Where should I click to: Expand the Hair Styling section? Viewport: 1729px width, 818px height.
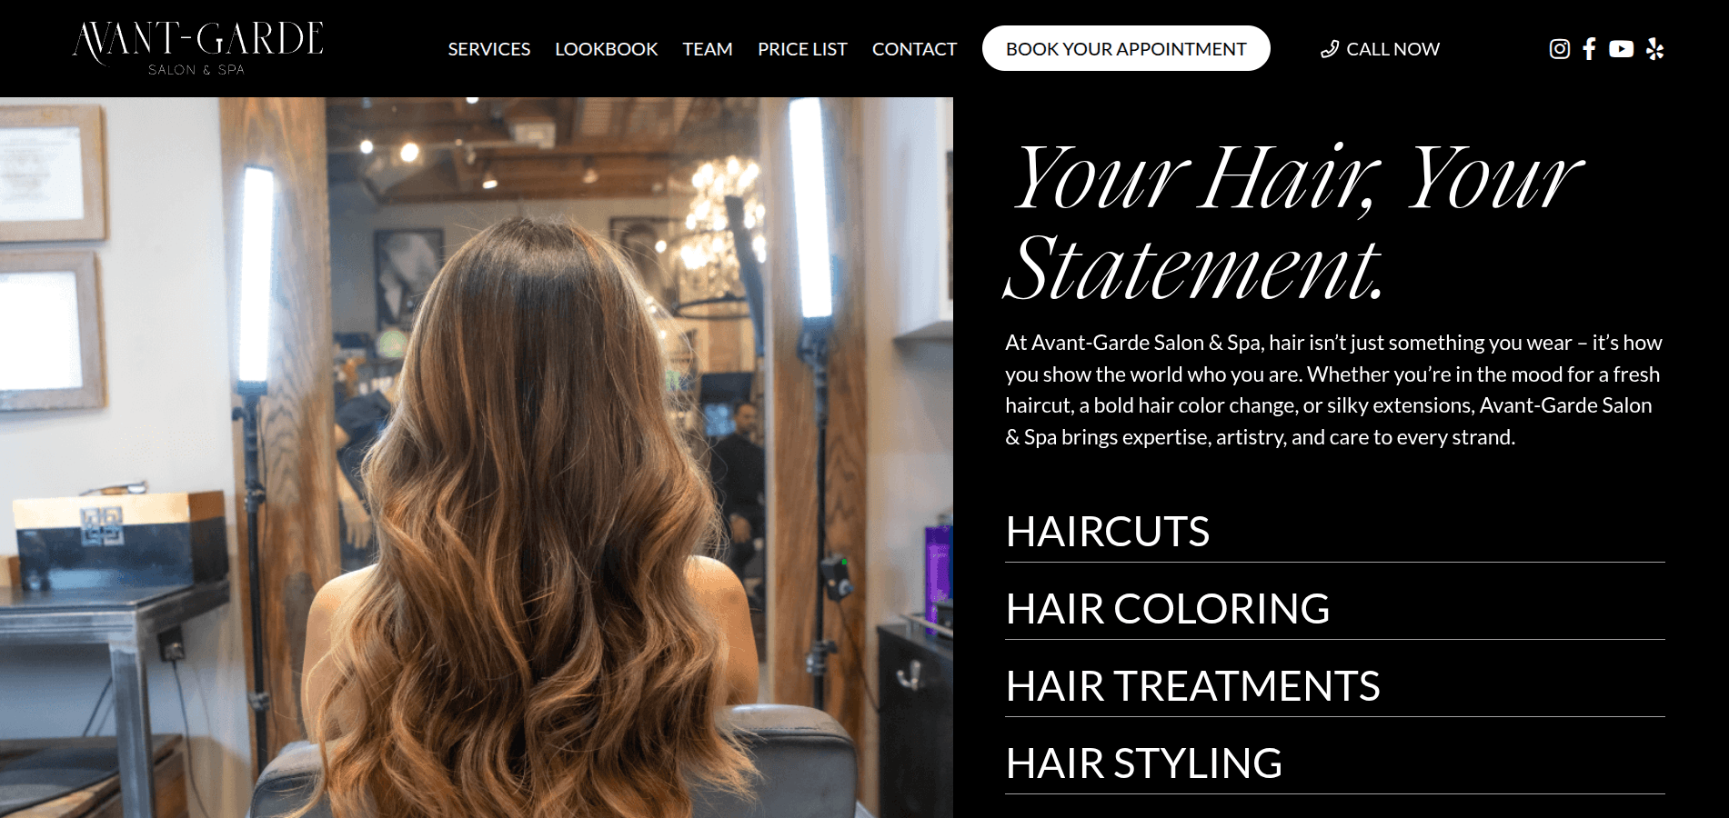(1334, 763)
